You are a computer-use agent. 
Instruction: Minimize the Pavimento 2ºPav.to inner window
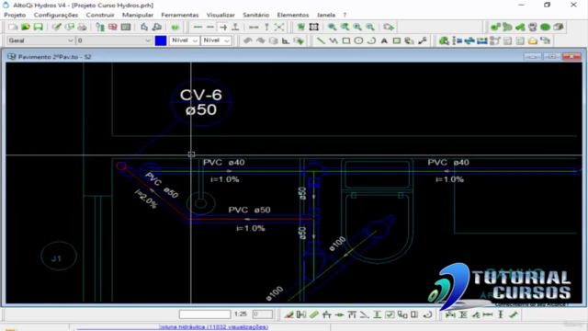click(x=532, y=57)
